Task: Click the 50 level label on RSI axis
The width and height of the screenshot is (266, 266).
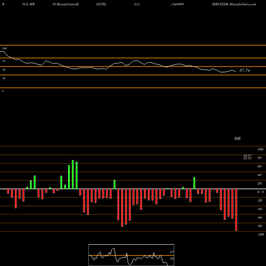Action: (x=4, y=70)
